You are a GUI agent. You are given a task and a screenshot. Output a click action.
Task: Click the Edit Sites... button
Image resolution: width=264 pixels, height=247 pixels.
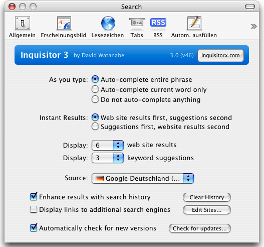coord(207,210)
